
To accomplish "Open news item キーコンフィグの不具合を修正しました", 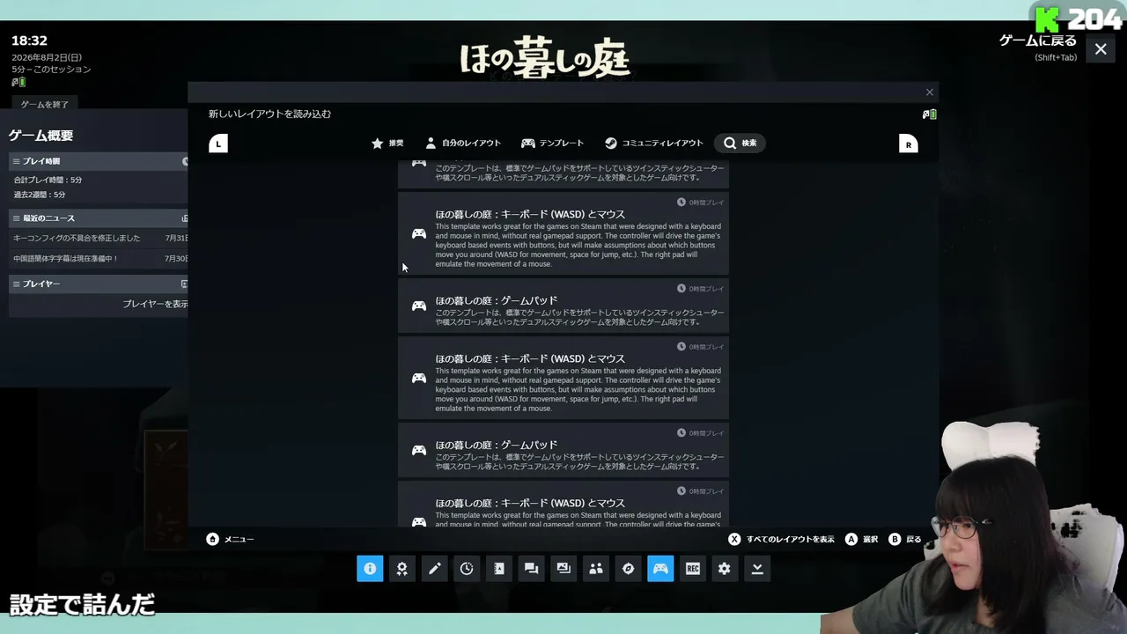I will click(x=77, y=238).
